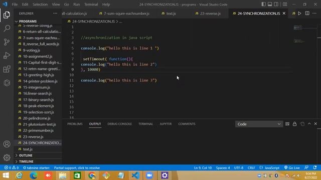Open 22-primenumber.js in the explorer
Screen dimensions: 321x180
38,130
